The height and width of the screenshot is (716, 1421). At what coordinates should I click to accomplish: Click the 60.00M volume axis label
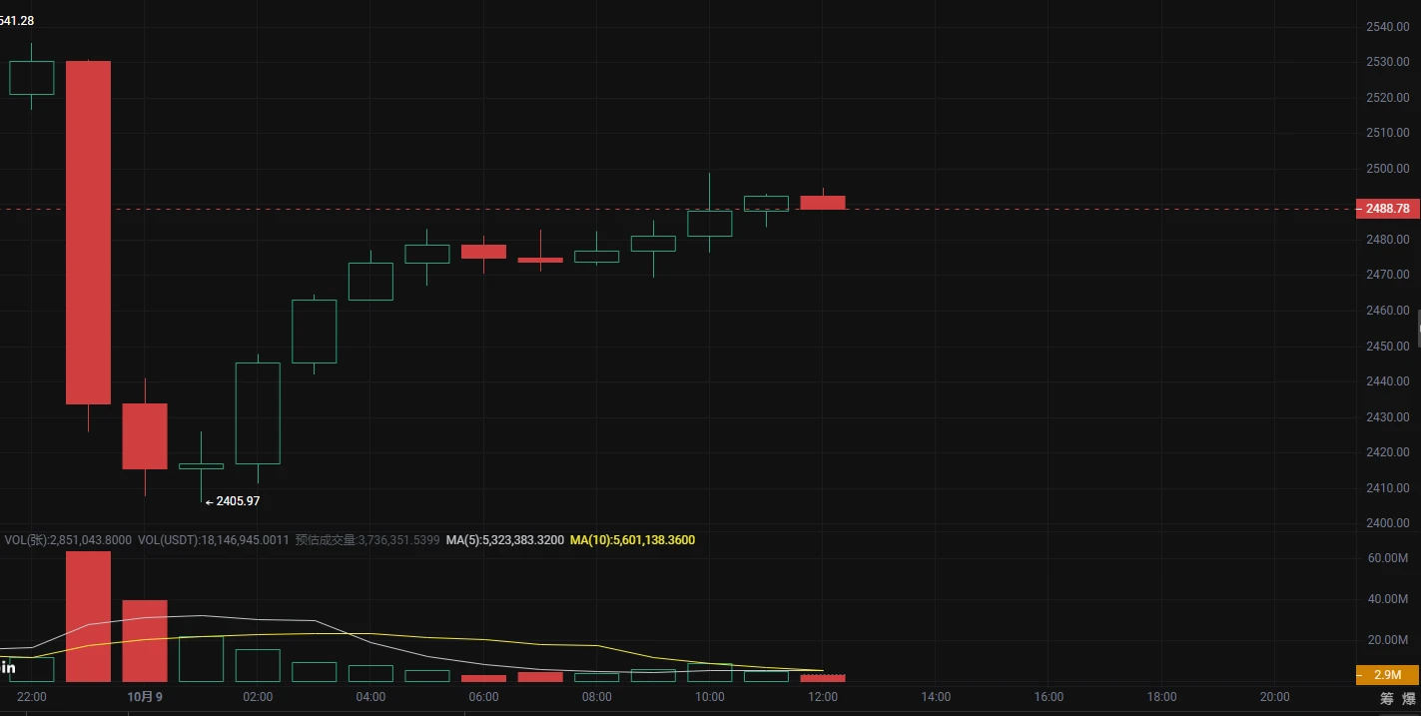point(1388,557)
